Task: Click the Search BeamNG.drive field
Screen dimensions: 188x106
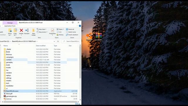Action: point(71,41)
